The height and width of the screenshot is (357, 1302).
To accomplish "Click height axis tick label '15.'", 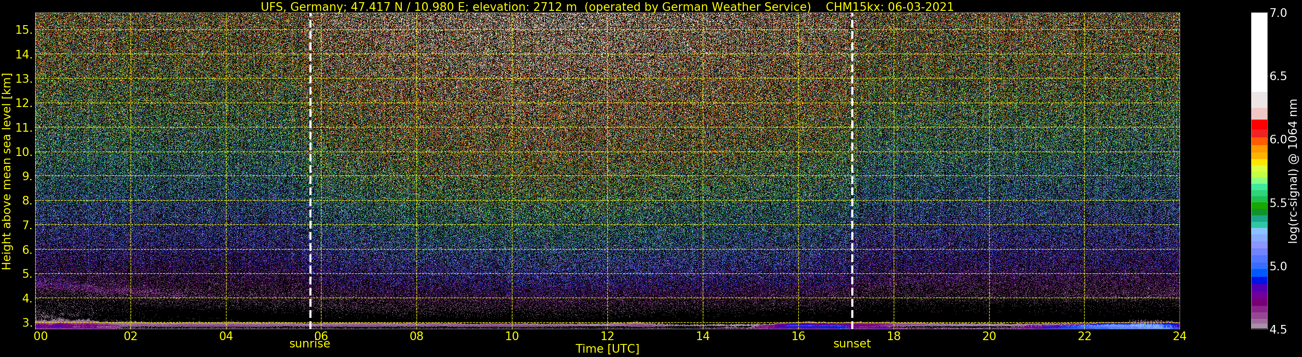I will [24, 30].
